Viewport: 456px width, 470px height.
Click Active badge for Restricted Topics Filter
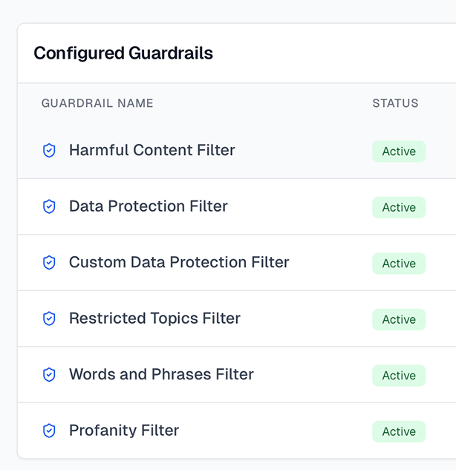click(x=399, y=319)
